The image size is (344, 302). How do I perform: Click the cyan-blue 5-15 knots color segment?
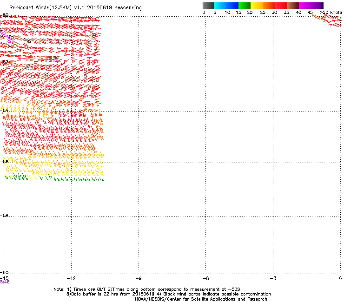pyautogui.click(x=226, y=6)
